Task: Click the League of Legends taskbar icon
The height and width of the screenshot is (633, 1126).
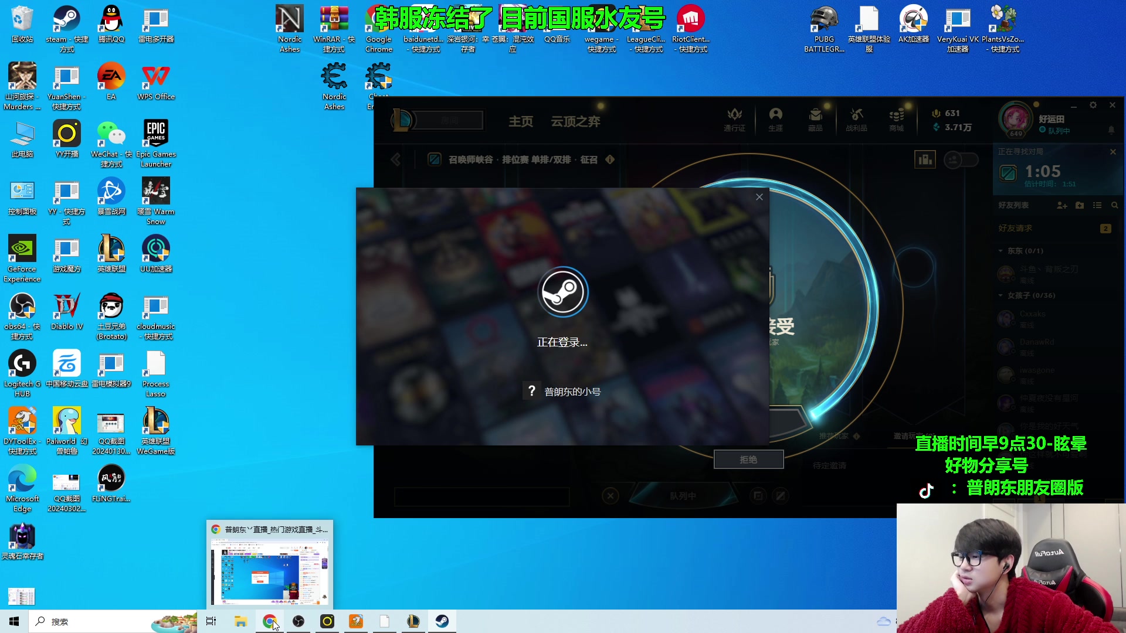Action: 413,621
